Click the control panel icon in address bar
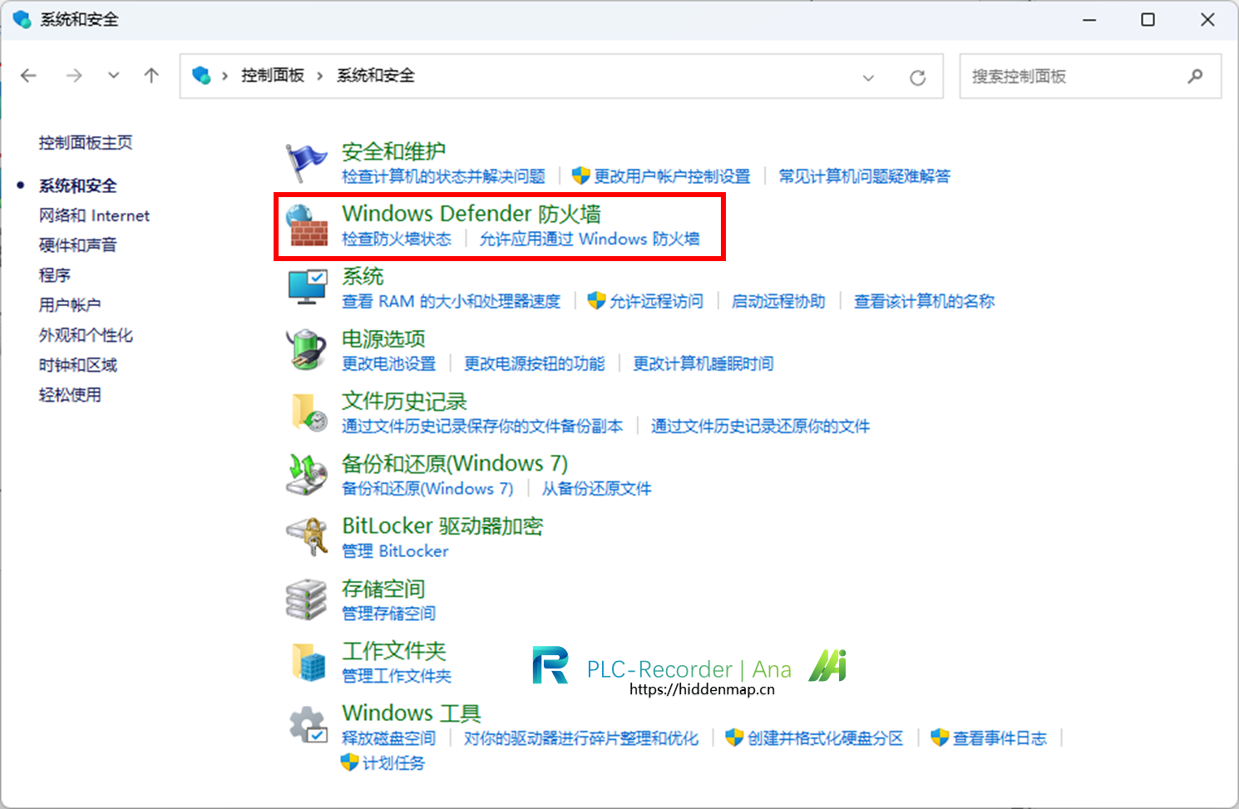 [201, 76]
